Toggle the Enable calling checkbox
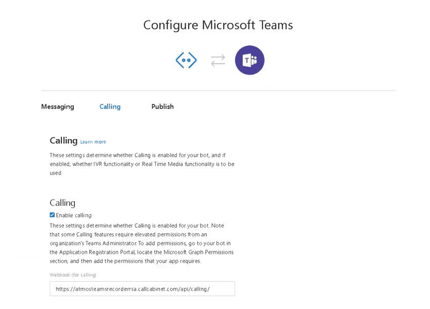Image resolution: width=430 pixels, height=309 pixels. 52,215
